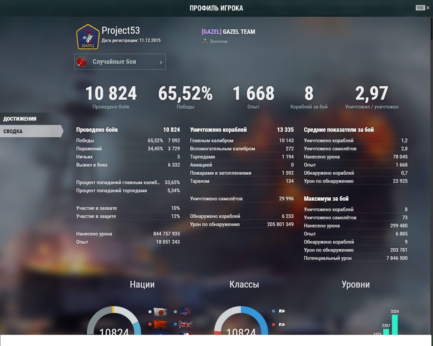The image size is (433, 346).
Task: Click the average Уничтожено самолётов 2,8 row
Action: tap(356, 149)
